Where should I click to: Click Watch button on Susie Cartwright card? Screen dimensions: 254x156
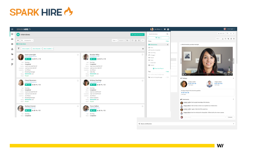pos(28,58)
